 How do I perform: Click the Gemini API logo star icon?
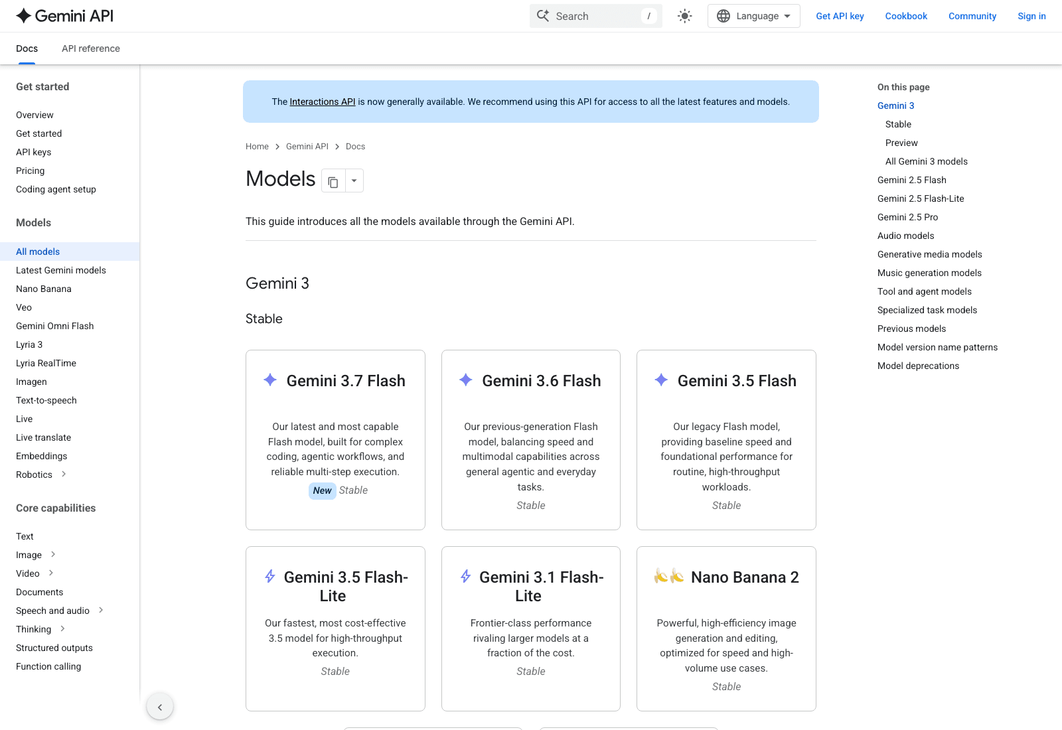pos(24,16)
